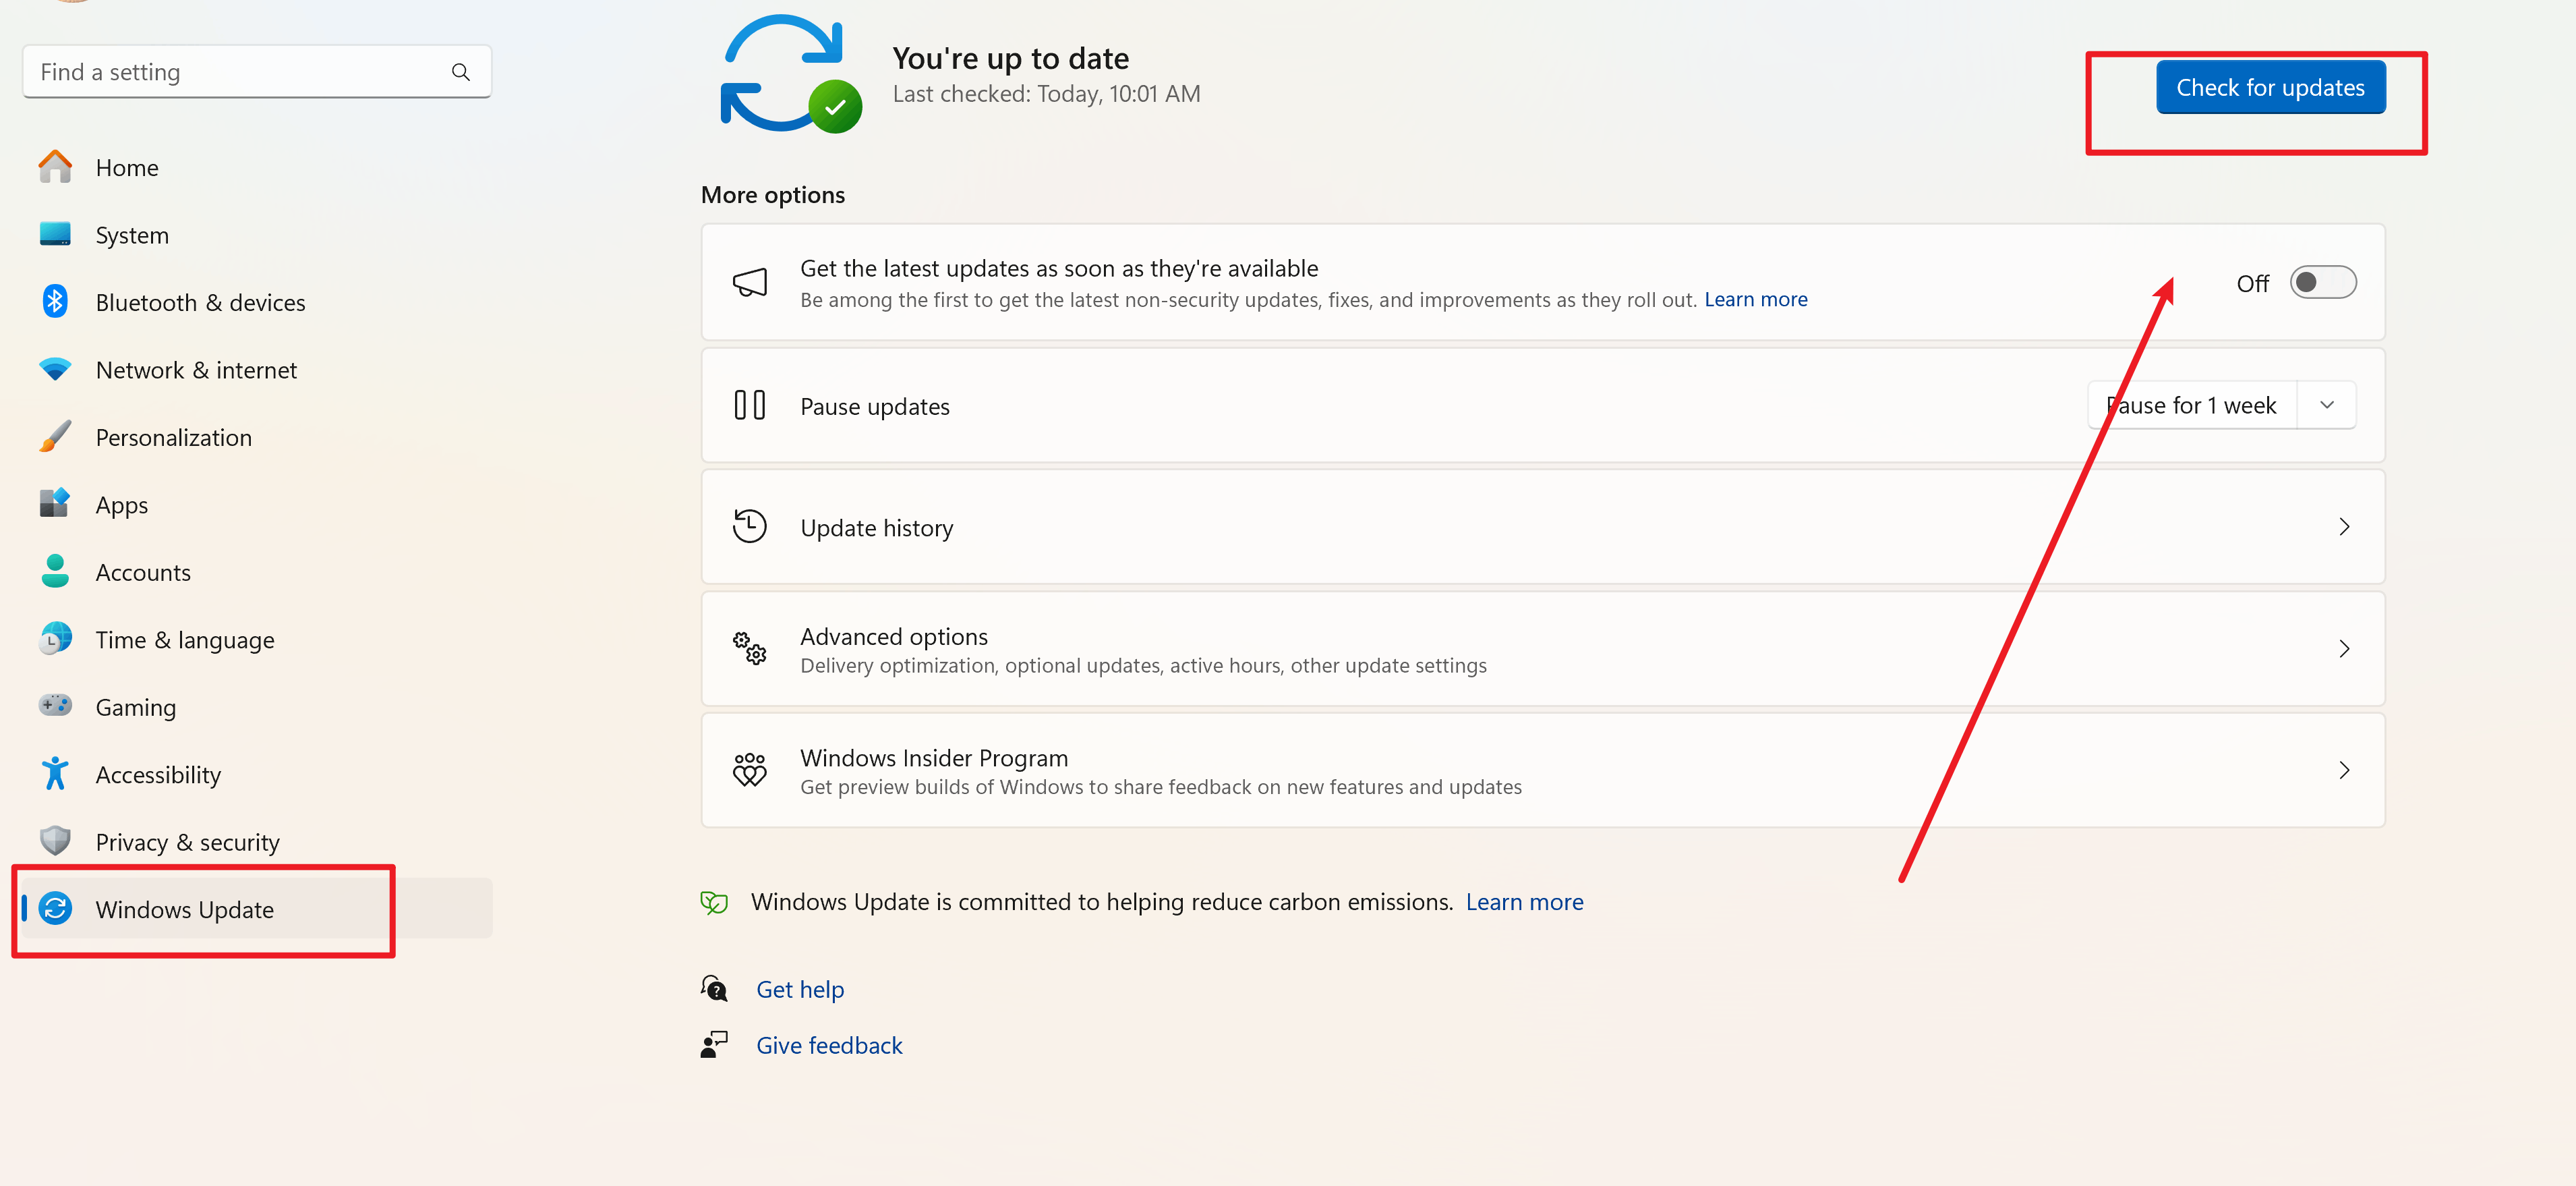Click the 'You're up to date' heading

point(1010,58)
